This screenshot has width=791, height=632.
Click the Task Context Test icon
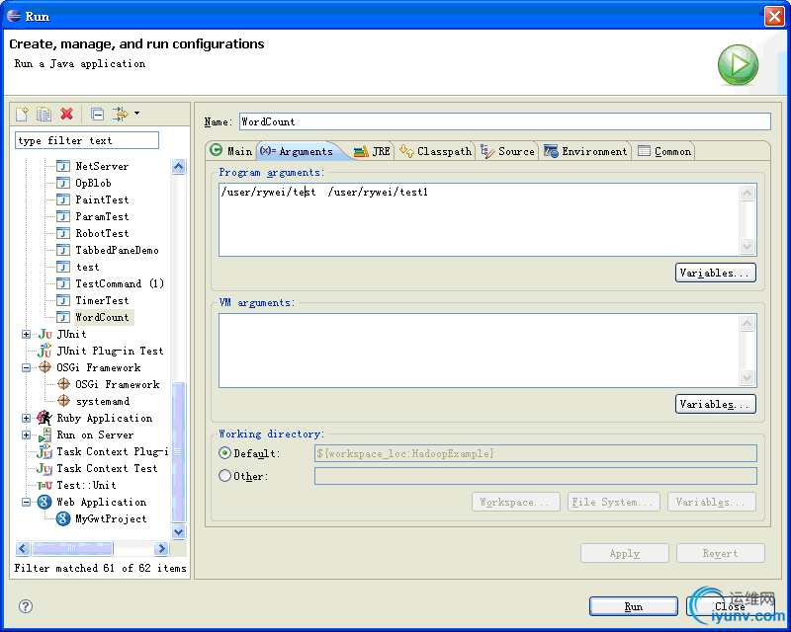coord(44,469)
